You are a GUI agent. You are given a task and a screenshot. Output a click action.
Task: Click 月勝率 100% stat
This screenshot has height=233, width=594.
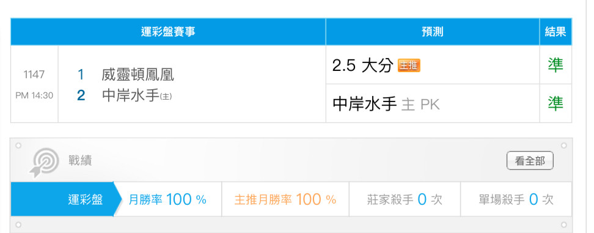pos(167,199)
